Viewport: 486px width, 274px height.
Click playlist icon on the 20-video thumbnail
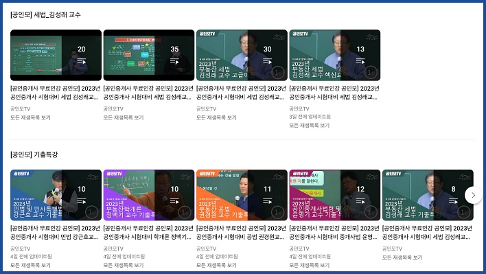82,61
